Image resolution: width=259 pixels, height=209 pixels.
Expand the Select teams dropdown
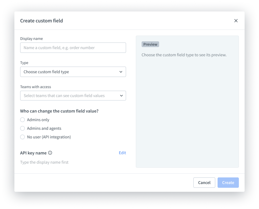(73, 96)
